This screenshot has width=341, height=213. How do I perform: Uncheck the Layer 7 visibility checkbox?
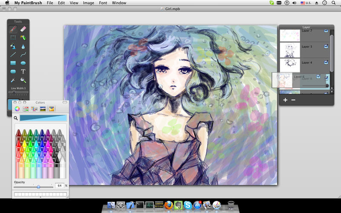click(x=326, y=31)
